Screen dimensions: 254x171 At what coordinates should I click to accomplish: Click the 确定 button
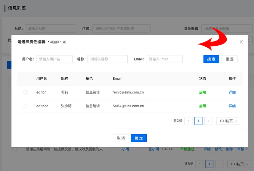pyautogui.click(x=139, y=138)
